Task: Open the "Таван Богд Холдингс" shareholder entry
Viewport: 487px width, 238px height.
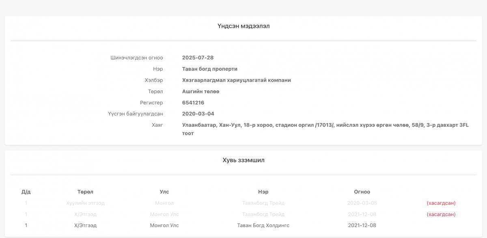Action: point(263,225)
